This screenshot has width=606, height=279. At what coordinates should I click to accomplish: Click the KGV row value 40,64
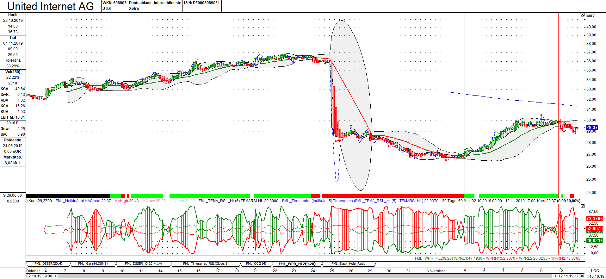pyautogui.click(x=20, y=89)
